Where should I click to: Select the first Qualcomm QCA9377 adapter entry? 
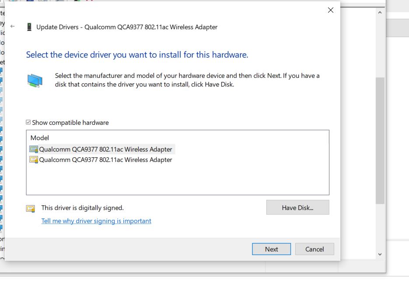tap(102, 149)
